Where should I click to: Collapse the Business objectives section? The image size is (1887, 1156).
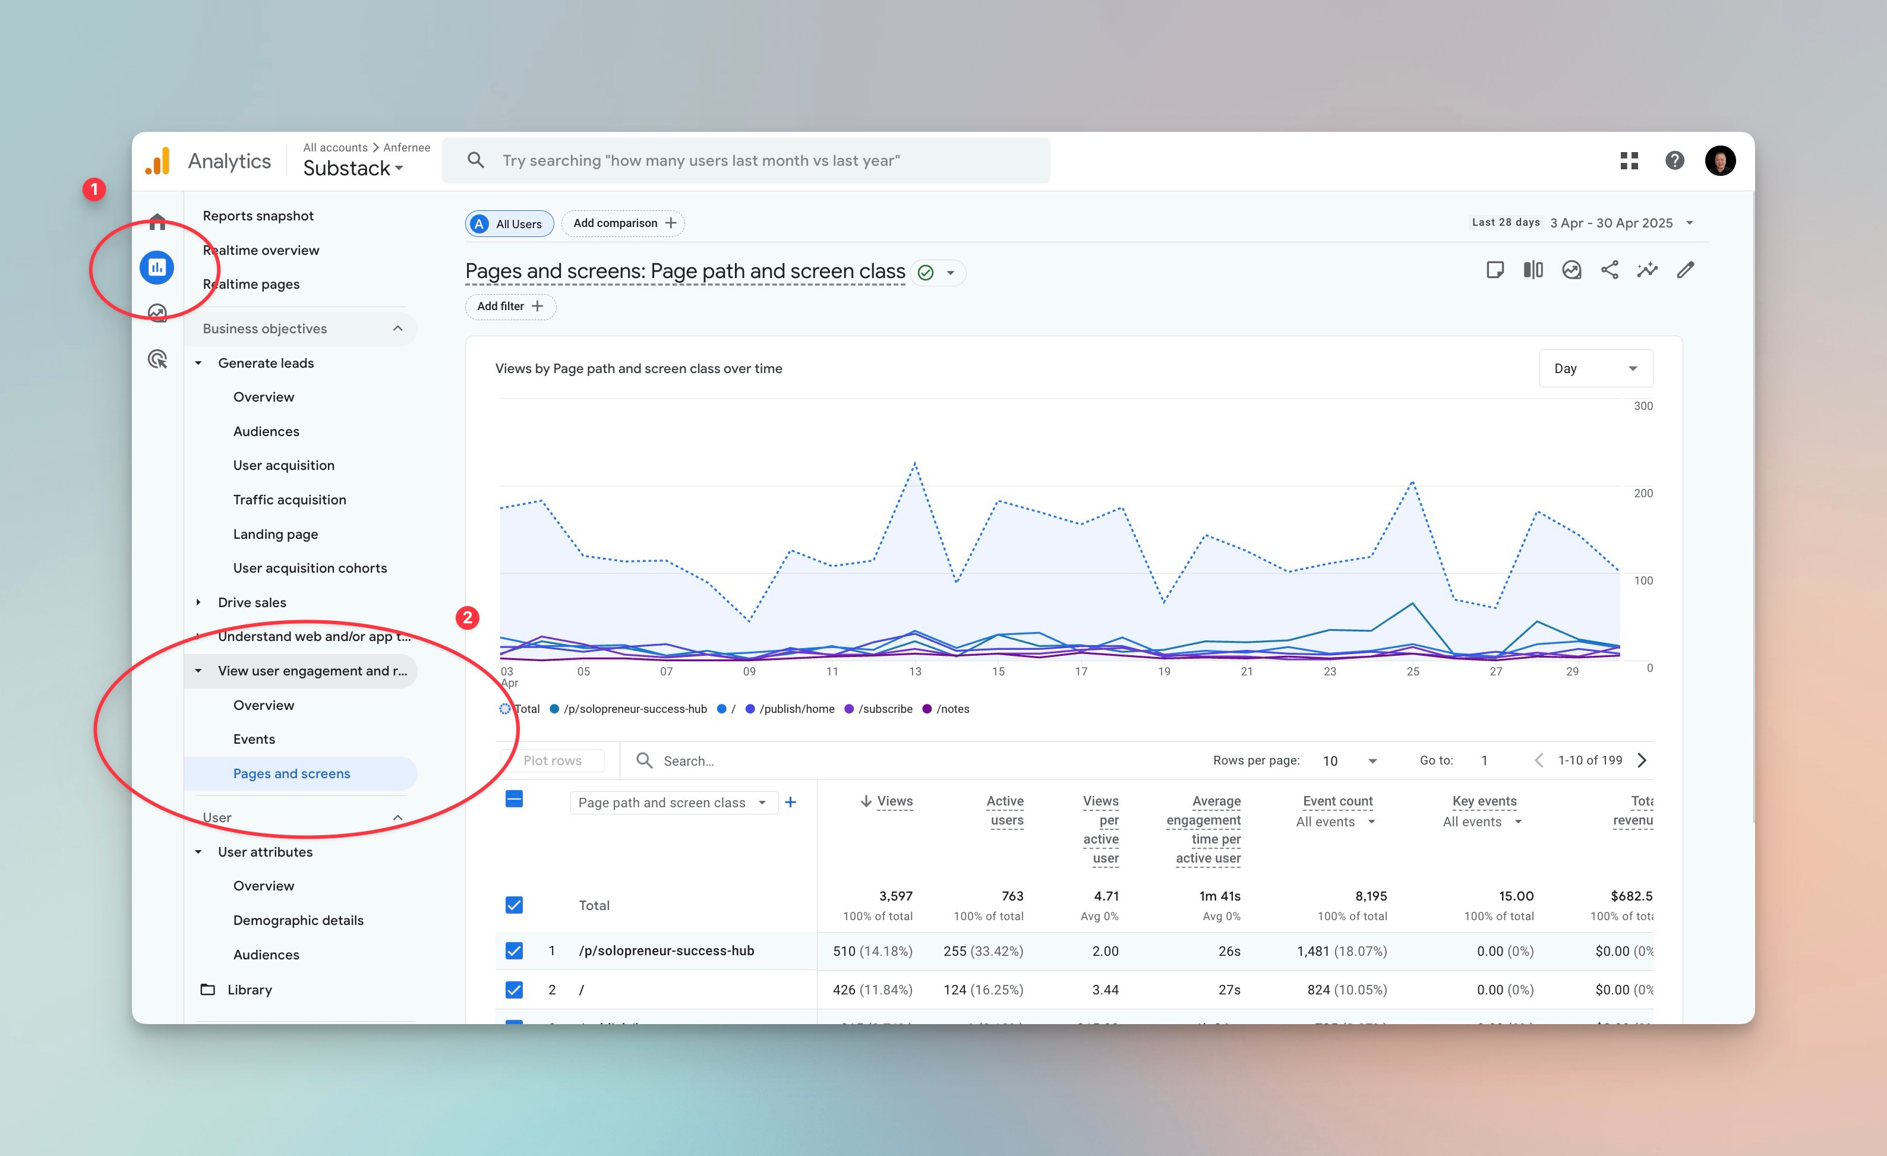397,329
